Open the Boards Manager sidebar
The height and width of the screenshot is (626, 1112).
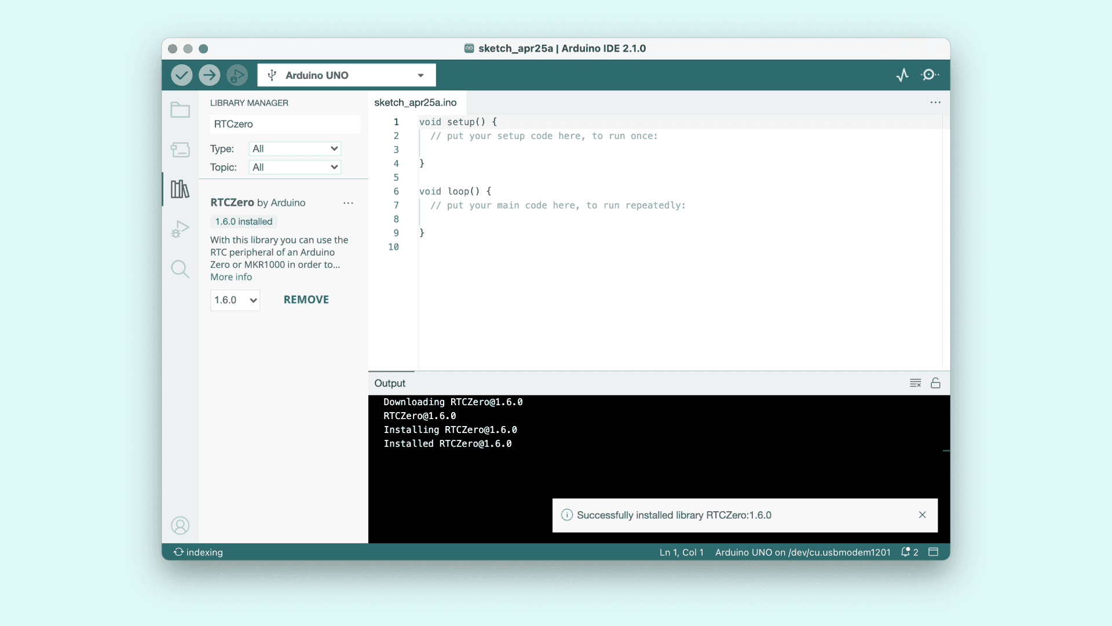point(180,150)
